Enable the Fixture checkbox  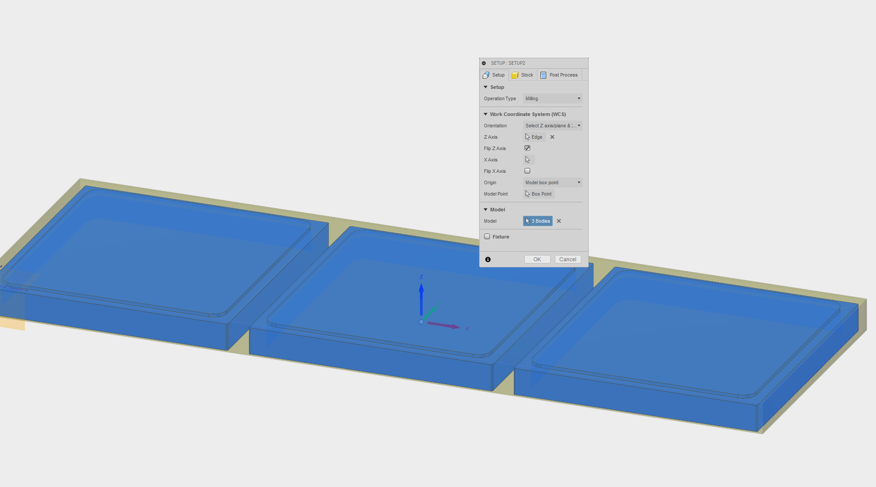(x=487, y=237)
